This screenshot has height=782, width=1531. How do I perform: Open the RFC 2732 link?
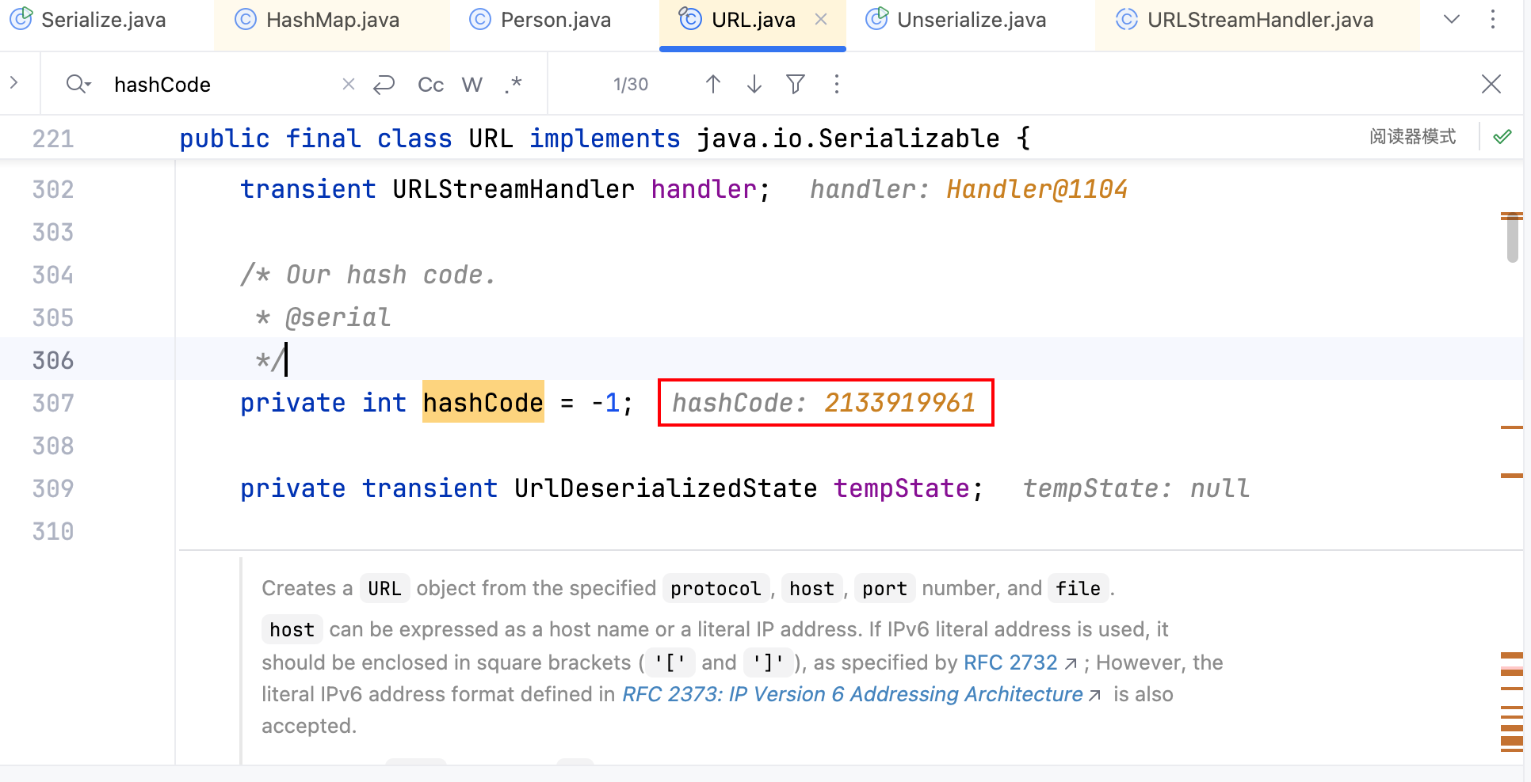1010,662
